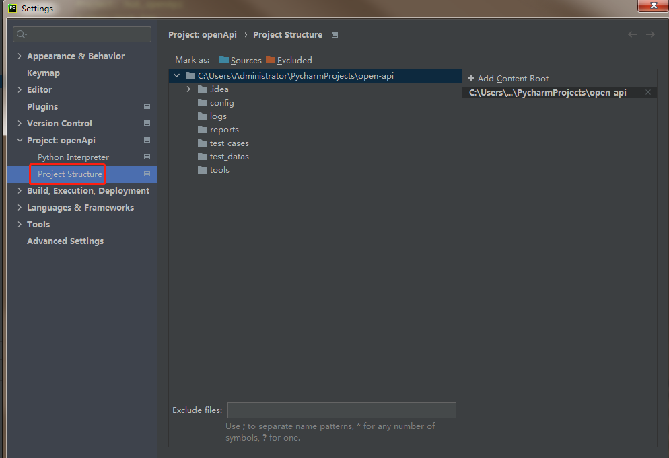669x458 pixels.
Task: Expand Build, Execution, Deployment section
Action: point(20,190)
